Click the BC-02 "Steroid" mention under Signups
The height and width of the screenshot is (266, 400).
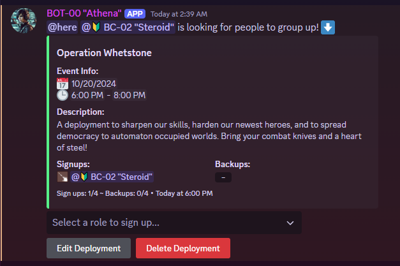112,177
